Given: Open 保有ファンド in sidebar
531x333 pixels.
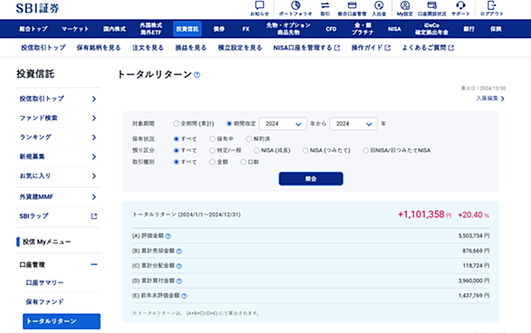Looking at the screenshot, I should click(44, 302).
